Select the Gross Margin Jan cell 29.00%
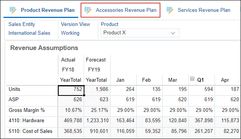The width and height of the screenshot is (241, 139). (x=124, y=112)
